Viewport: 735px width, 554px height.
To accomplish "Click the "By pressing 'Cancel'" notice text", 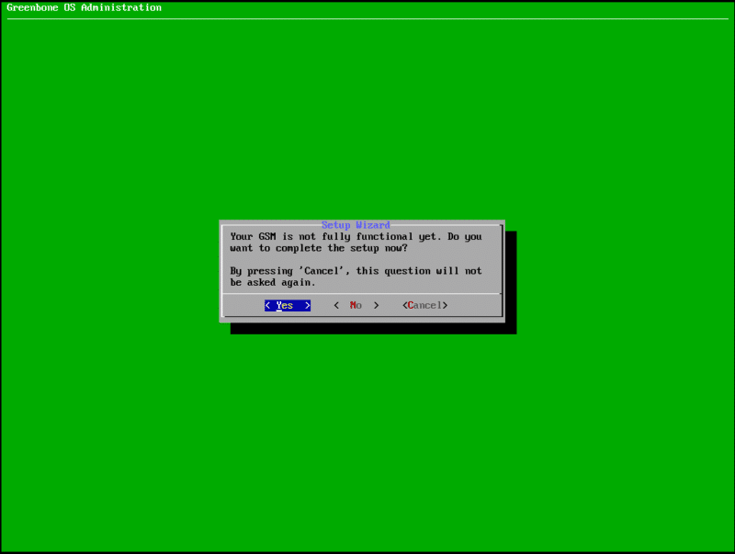I will pyautogui.click(x=356, y=277).
